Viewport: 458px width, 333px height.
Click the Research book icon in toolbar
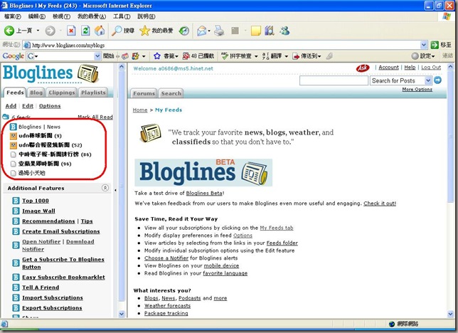[270, 31]
